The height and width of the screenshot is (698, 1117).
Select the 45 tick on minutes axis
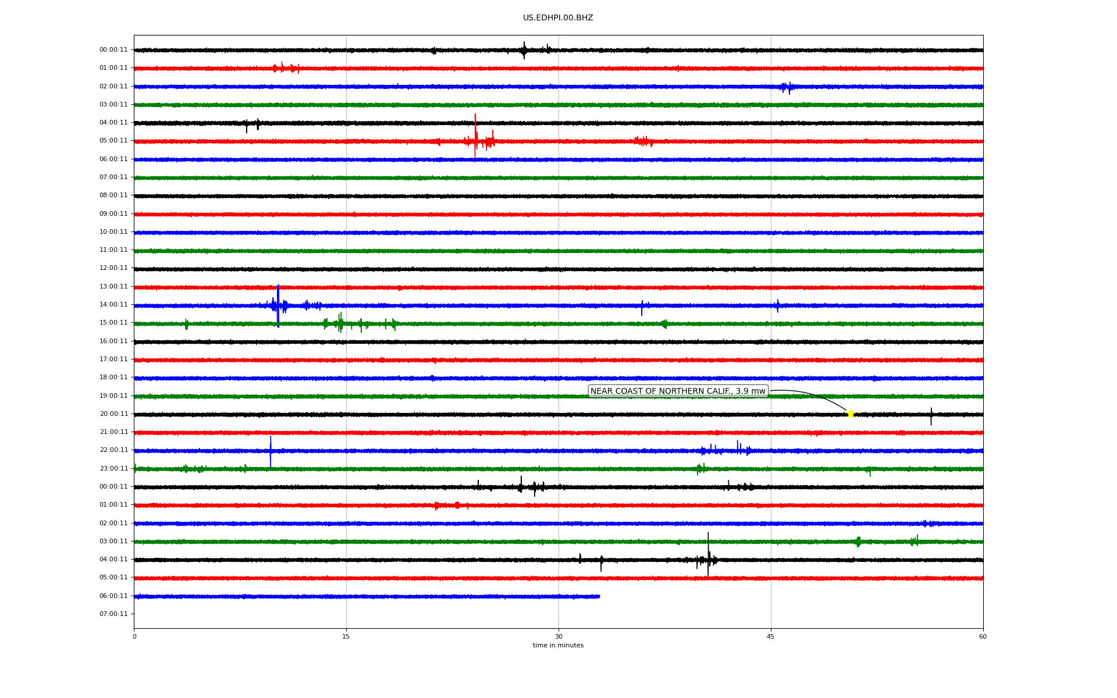[x=771, y=637]
